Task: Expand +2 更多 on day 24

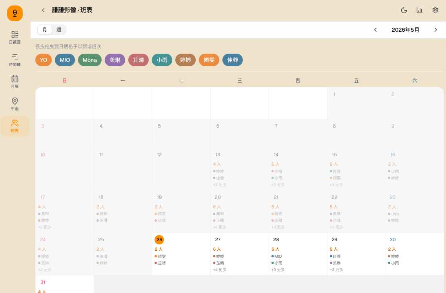Action: (x=45, y=270)
